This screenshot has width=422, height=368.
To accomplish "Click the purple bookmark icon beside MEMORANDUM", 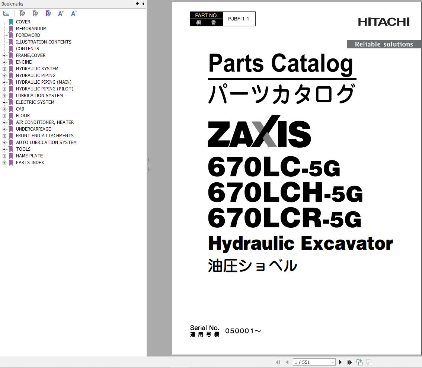I will pos(11,29).
